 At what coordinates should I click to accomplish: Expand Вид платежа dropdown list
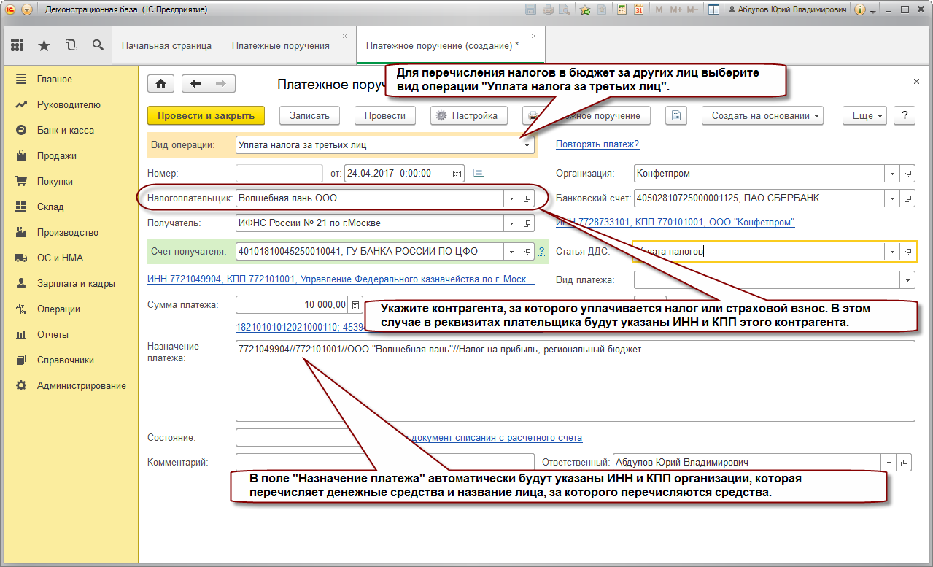907,279
